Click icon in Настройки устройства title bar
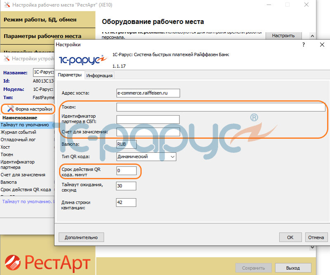The image size is (330, 275). click(x=7, y=58)
